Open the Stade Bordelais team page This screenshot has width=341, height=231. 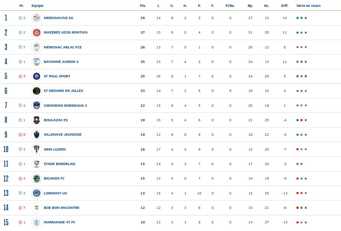coord(60,164)
